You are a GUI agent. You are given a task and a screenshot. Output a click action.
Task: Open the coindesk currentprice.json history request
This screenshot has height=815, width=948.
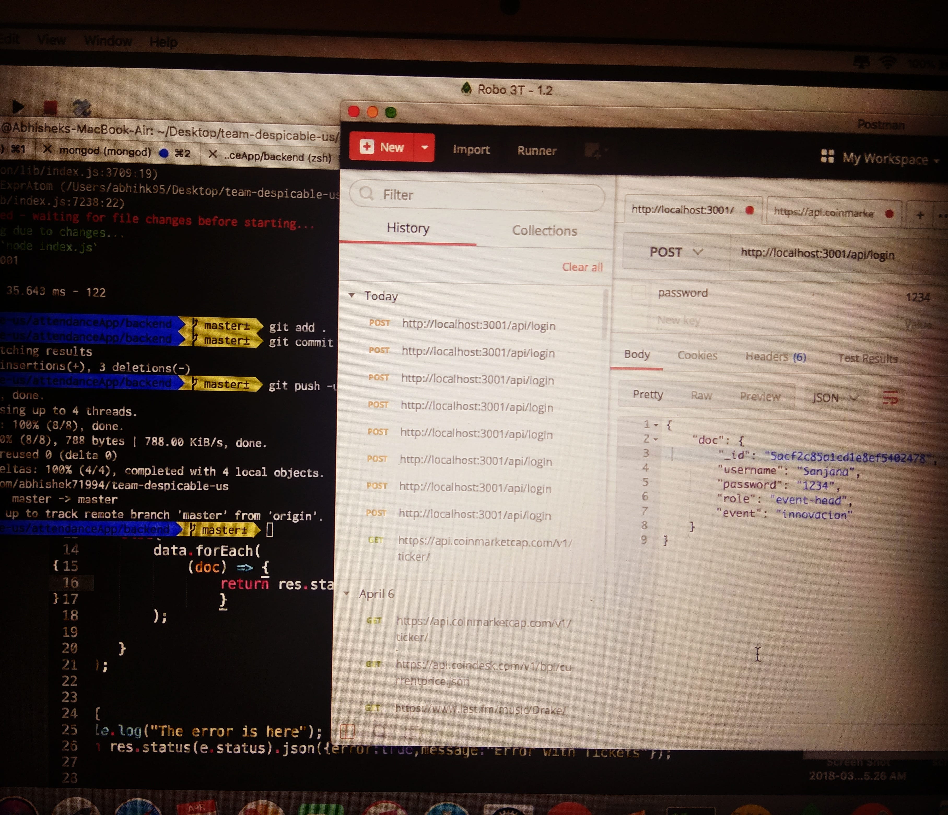pyautogui.click(x=483, y=674)
